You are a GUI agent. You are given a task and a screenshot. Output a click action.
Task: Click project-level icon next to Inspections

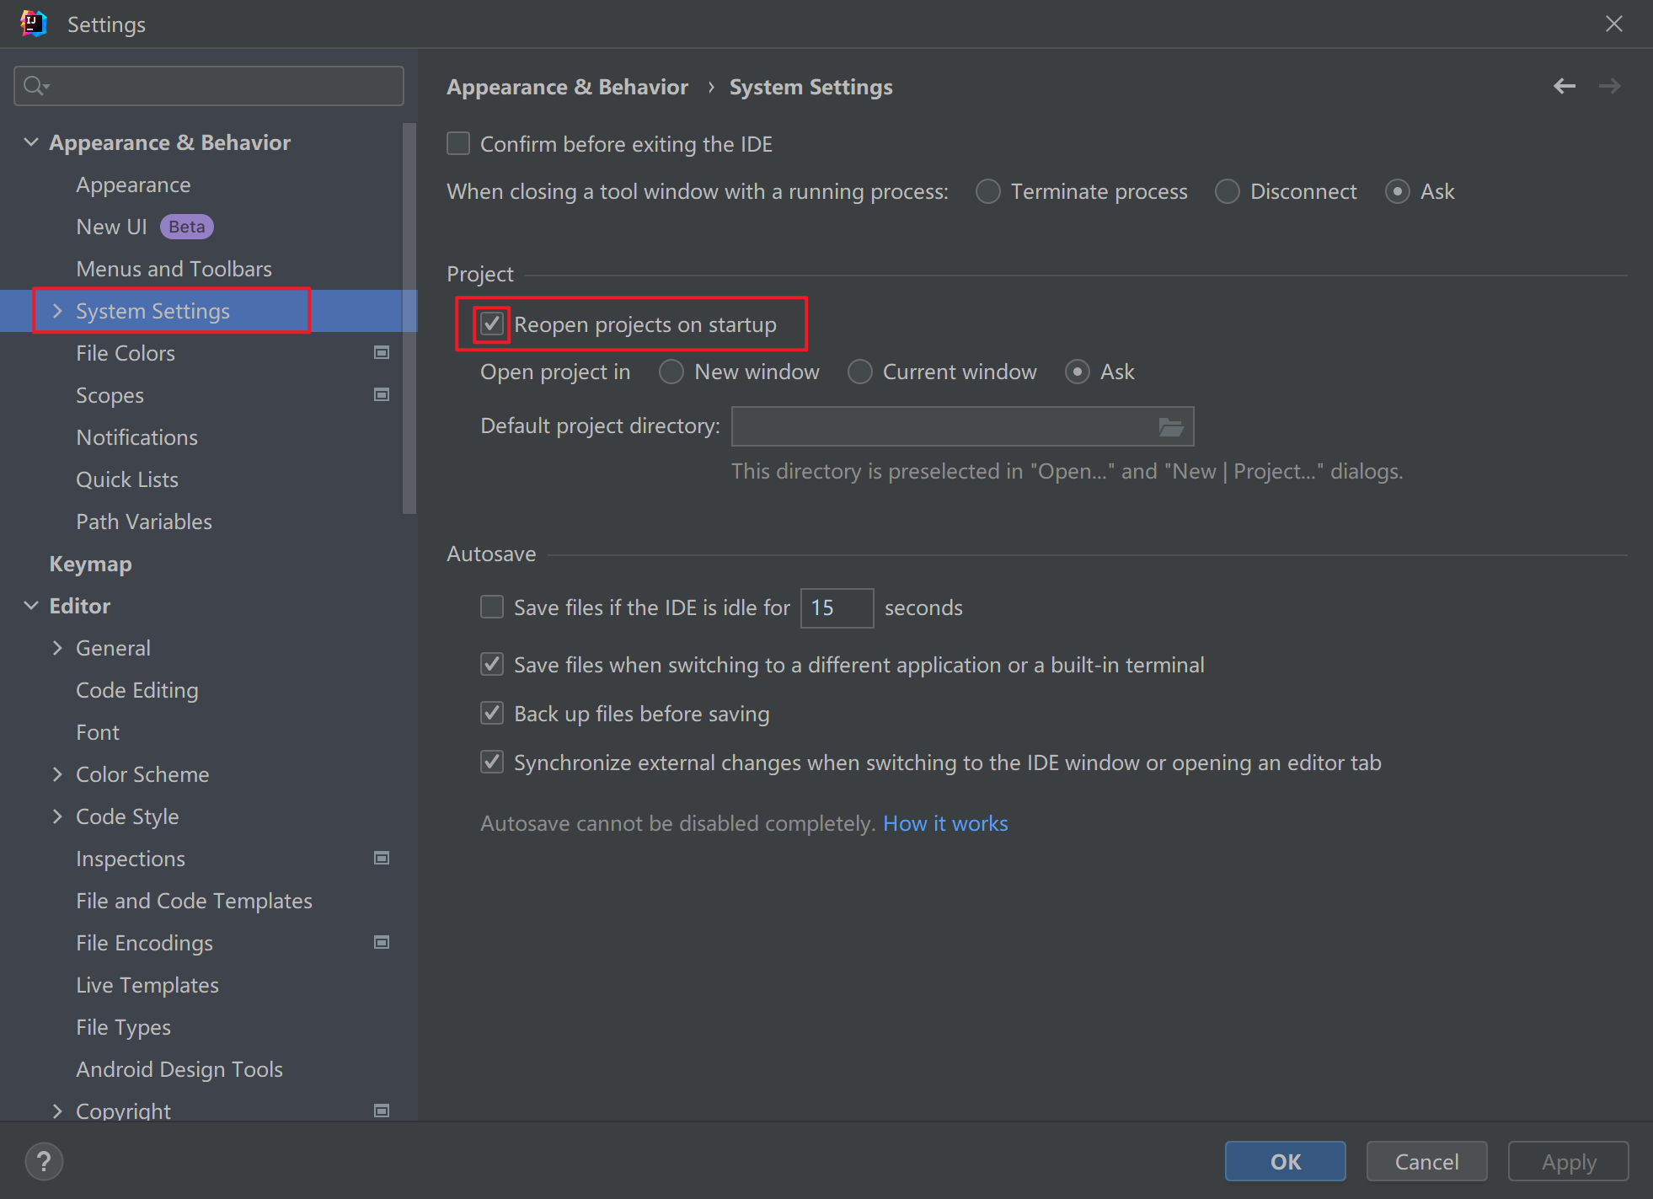[382, 859]
